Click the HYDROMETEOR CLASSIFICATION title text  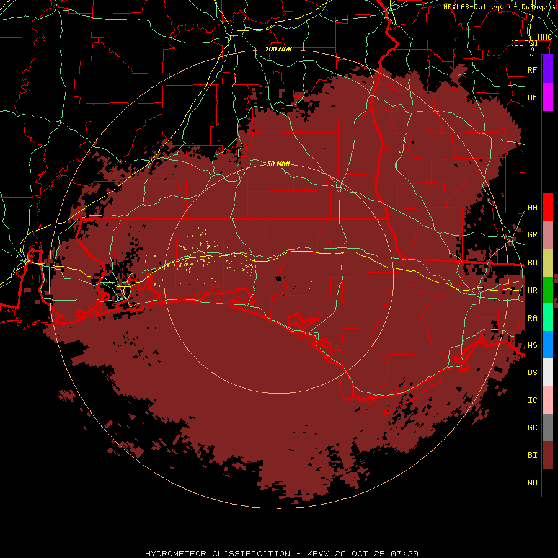point(218,554)
